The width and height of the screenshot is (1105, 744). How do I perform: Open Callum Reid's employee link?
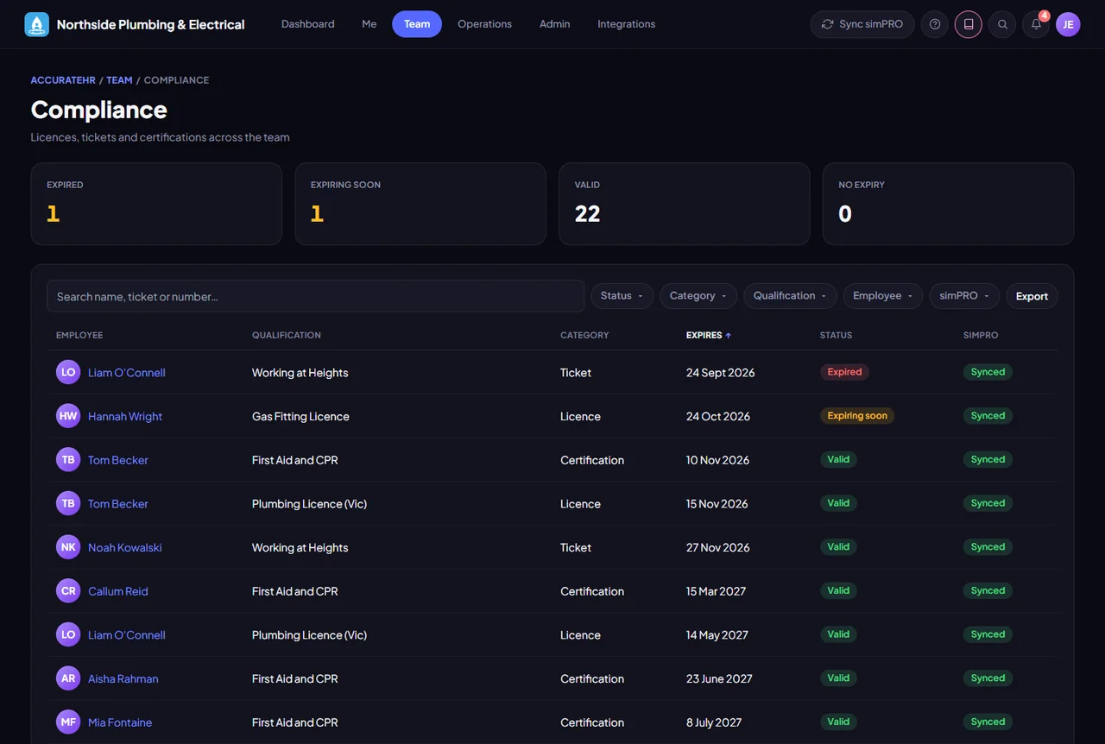pyautogui.click(x=118, y=591)
